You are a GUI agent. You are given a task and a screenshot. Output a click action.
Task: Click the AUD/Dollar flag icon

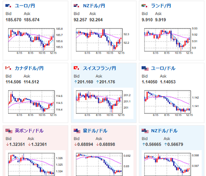pyautogui.click(x=77, y=131)
